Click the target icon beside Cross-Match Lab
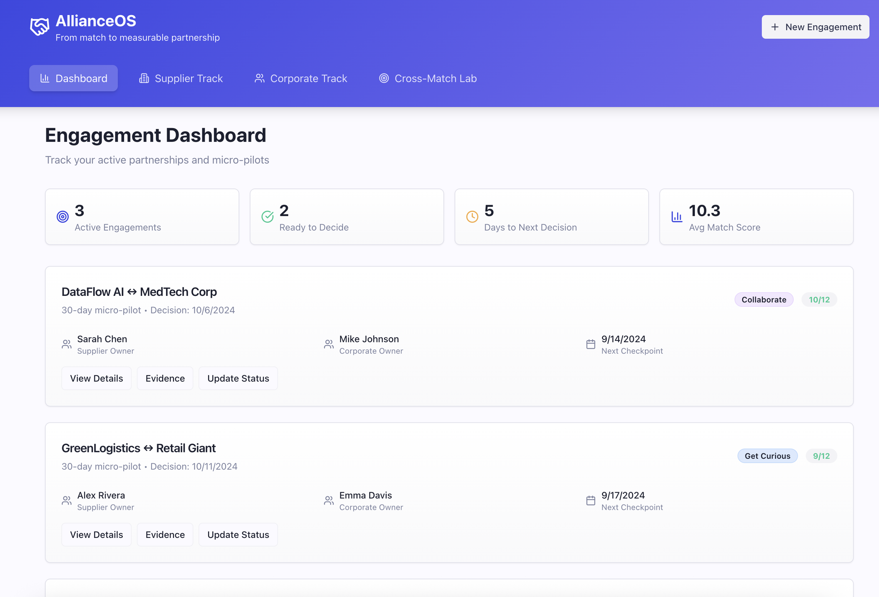This screenshot has width=879, height=597. [384, 78]
